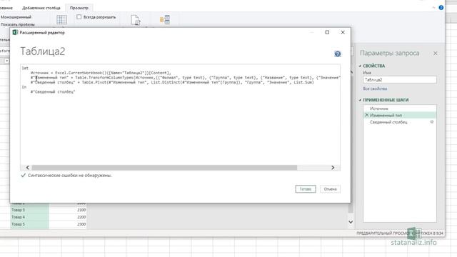Toggle the Всегда разрешать checkbox
The width and height of the screenshot is (457, 257).
coord(79,17)
